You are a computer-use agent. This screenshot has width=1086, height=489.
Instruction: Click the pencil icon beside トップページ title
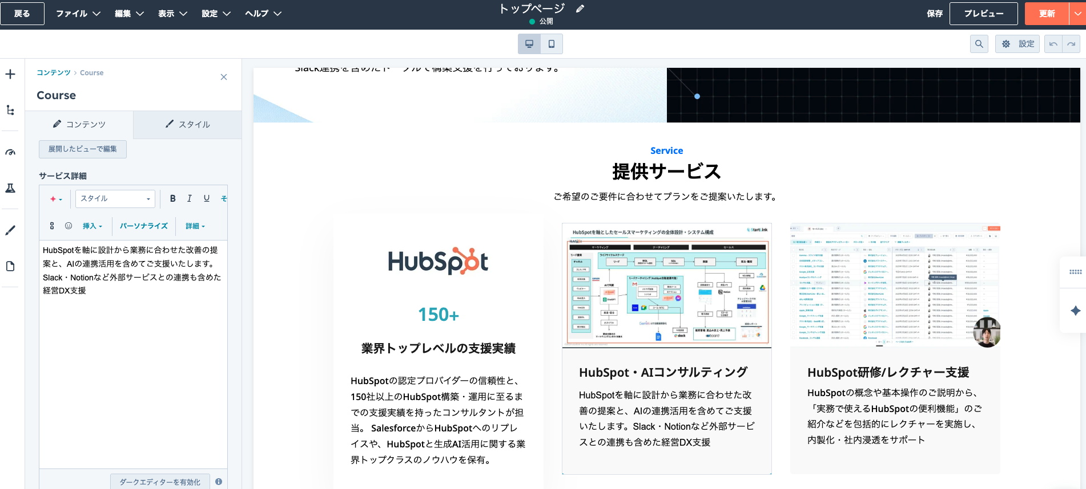pos(580,9)
